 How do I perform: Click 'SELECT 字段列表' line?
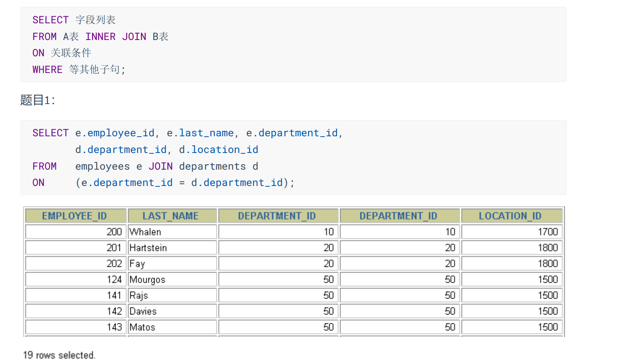[74, 20]
